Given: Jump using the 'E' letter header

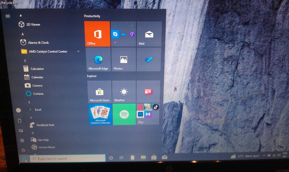Looking at the screenshot, I should 29,102.
